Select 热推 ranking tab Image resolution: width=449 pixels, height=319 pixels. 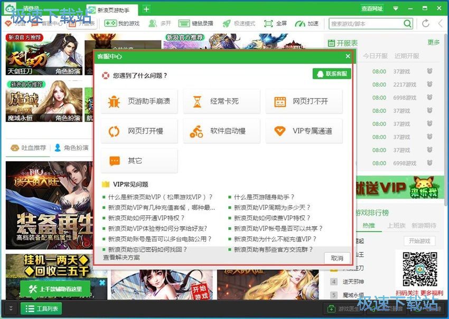[x=369, y=226]
